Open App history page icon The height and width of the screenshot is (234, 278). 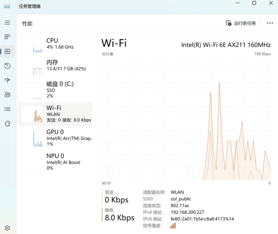point(7,66)
